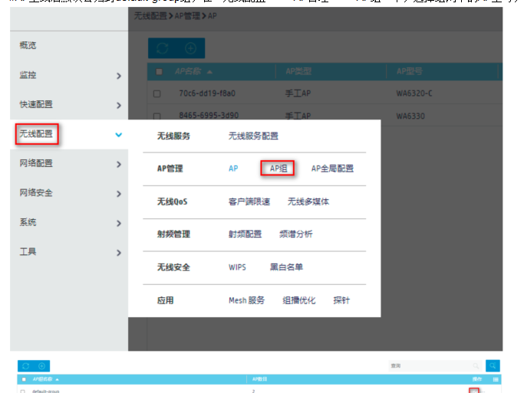The width and height of the screenshot is (524, 393).
Task: Select 无线配置 in the sidebar
Action: (x=36, y=134)
